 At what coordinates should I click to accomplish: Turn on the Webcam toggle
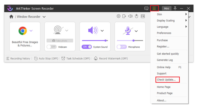[x=52, y=47]
